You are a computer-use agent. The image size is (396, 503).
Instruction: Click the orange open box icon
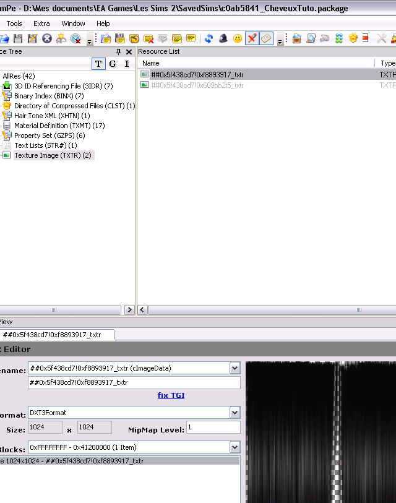click(x=353, y=38)
